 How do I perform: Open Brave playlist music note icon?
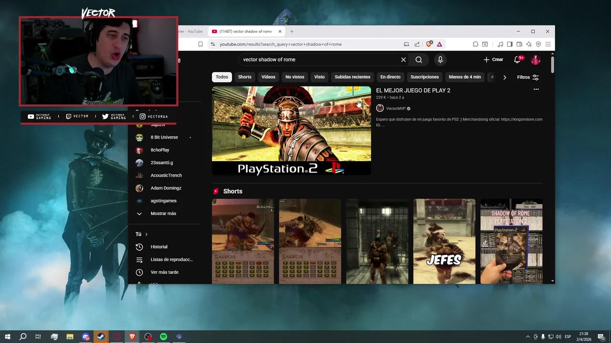500,44
